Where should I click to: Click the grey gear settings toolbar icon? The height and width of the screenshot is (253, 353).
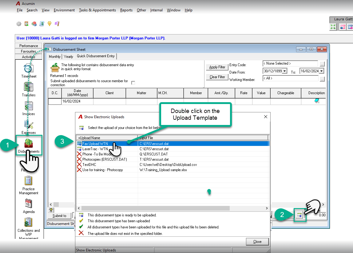coord(19,24)
